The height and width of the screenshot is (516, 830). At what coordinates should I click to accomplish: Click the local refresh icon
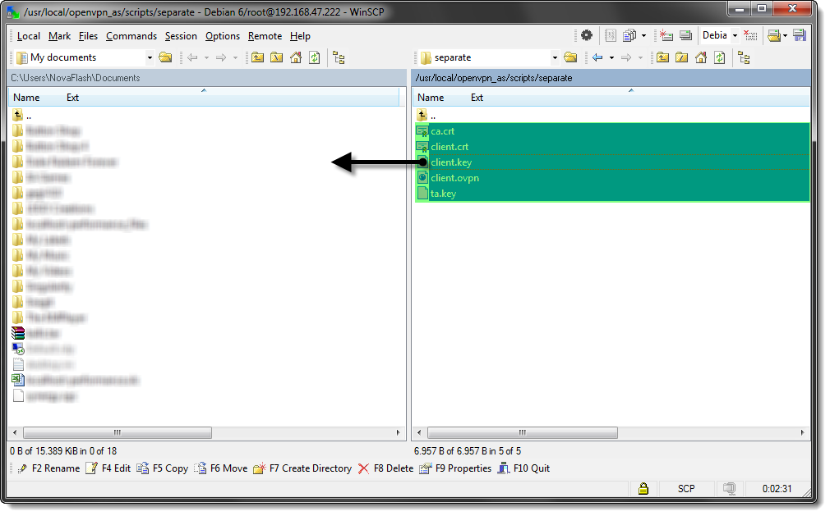(x=315, y=57)
